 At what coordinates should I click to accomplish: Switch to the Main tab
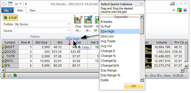click(x=20, y=11)
